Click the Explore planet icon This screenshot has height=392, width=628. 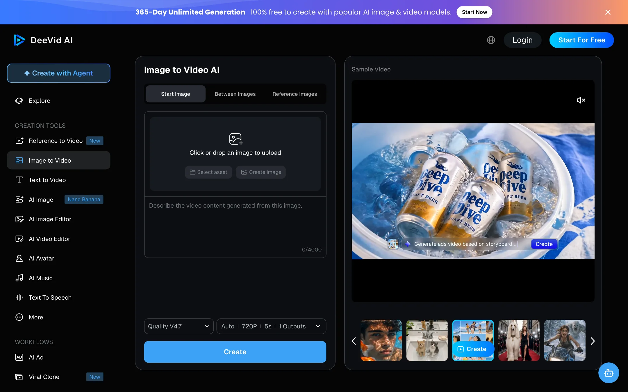coord(19,101)
